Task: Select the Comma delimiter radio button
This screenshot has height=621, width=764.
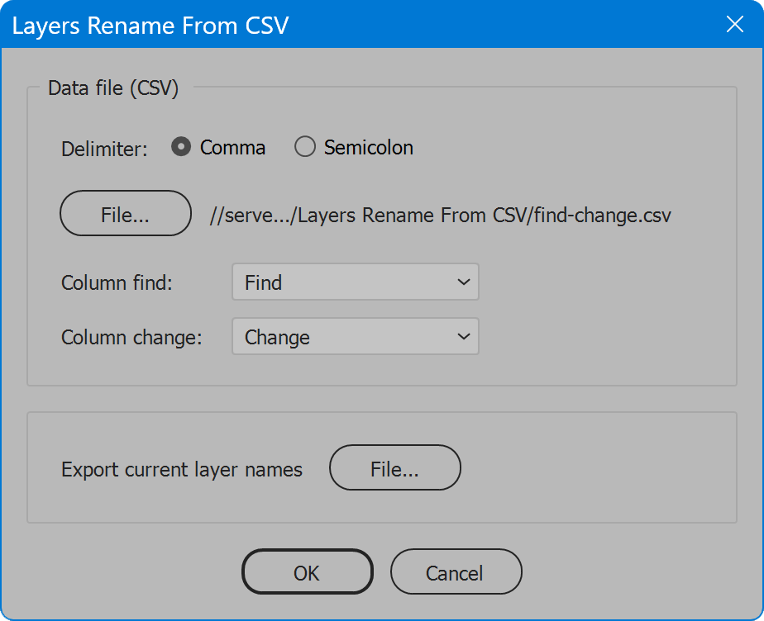Action: coord(181,146)
